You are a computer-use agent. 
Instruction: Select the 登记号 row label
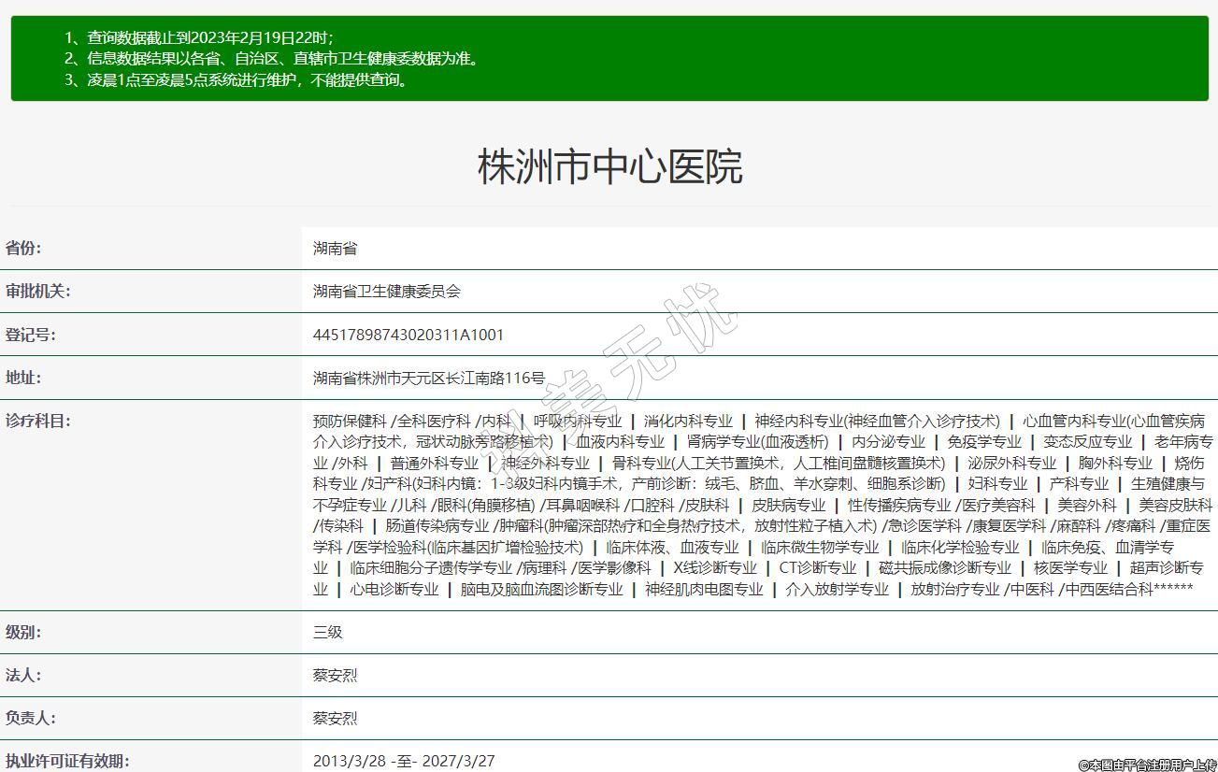pyautogui.click(x=31, y=335)
